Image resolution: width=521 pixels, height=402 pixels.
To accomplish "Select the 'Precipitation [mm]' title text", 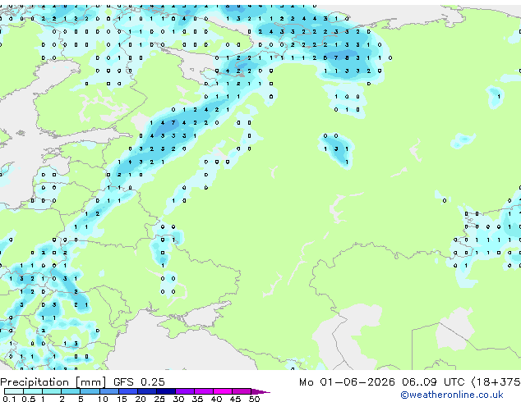I will click(x=53, y=382).
